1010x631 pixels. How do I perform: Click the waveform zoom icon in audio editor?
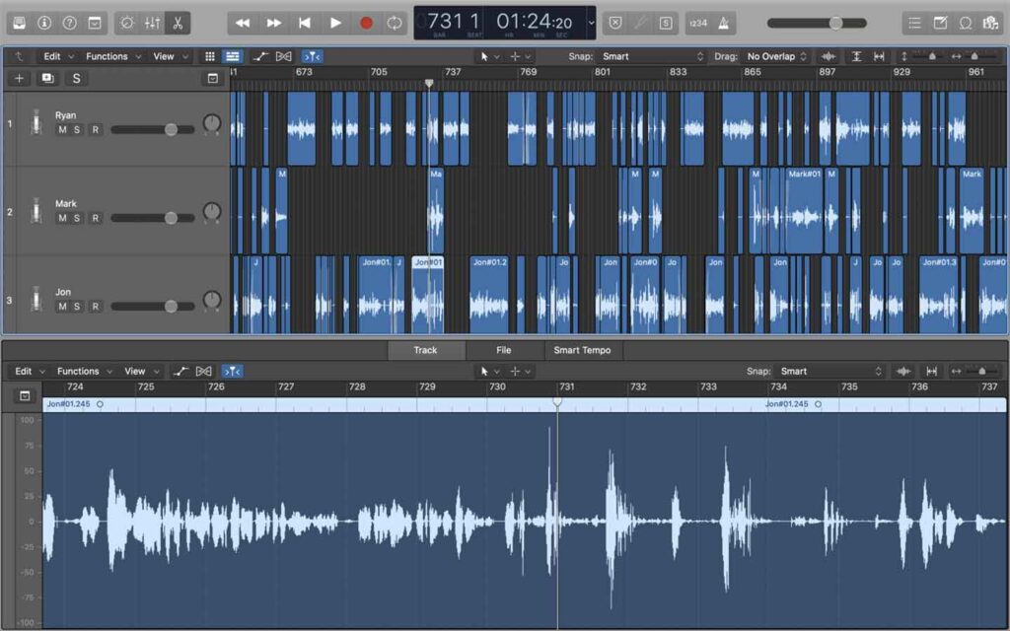903,372
